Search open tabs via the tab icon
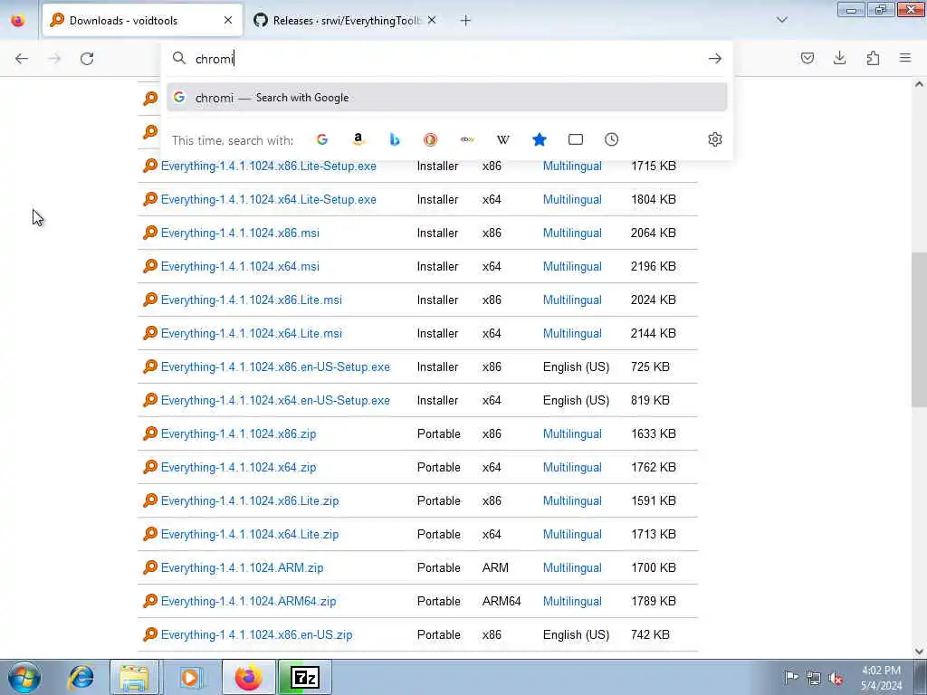Viewport: 927px width, 695px height. 575,139
